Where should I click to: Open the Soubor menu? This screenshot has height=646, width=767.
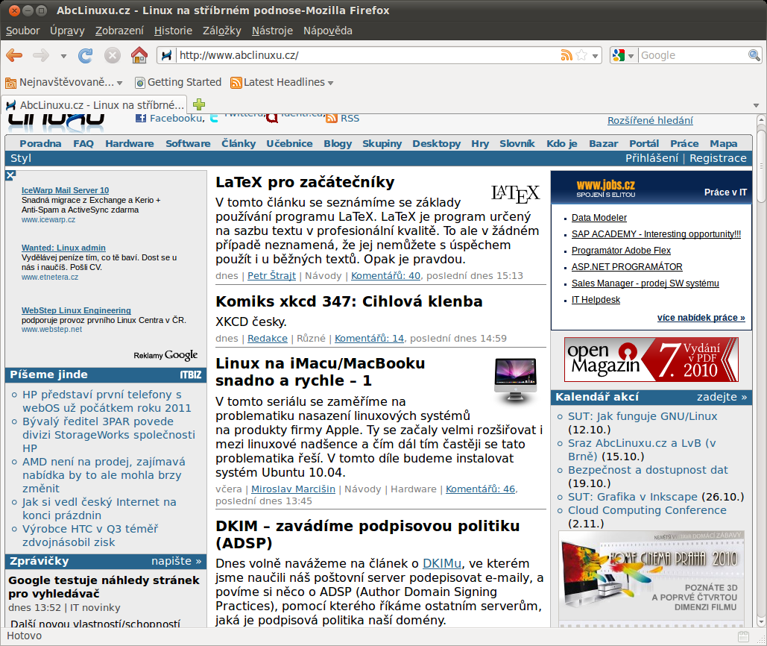pyautogui.click(x=22, y=31)
